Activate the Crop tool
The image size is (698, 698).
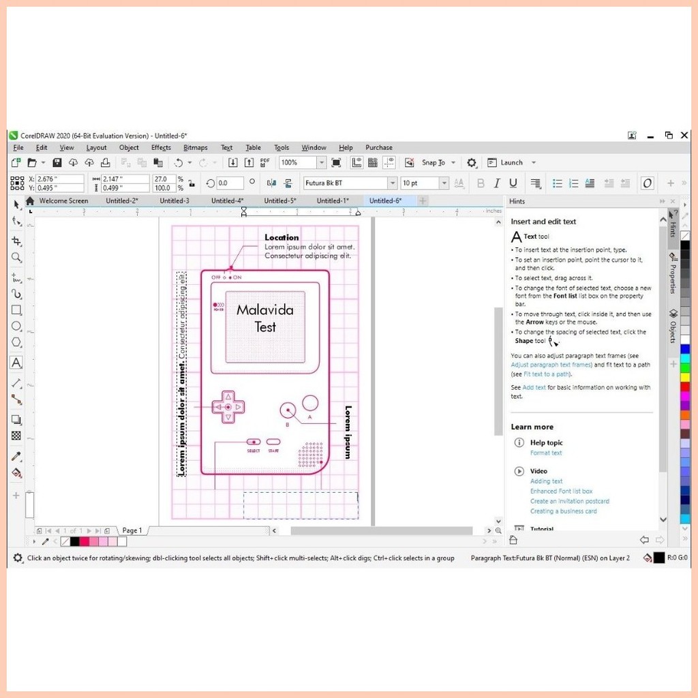[x=16, y=241]
